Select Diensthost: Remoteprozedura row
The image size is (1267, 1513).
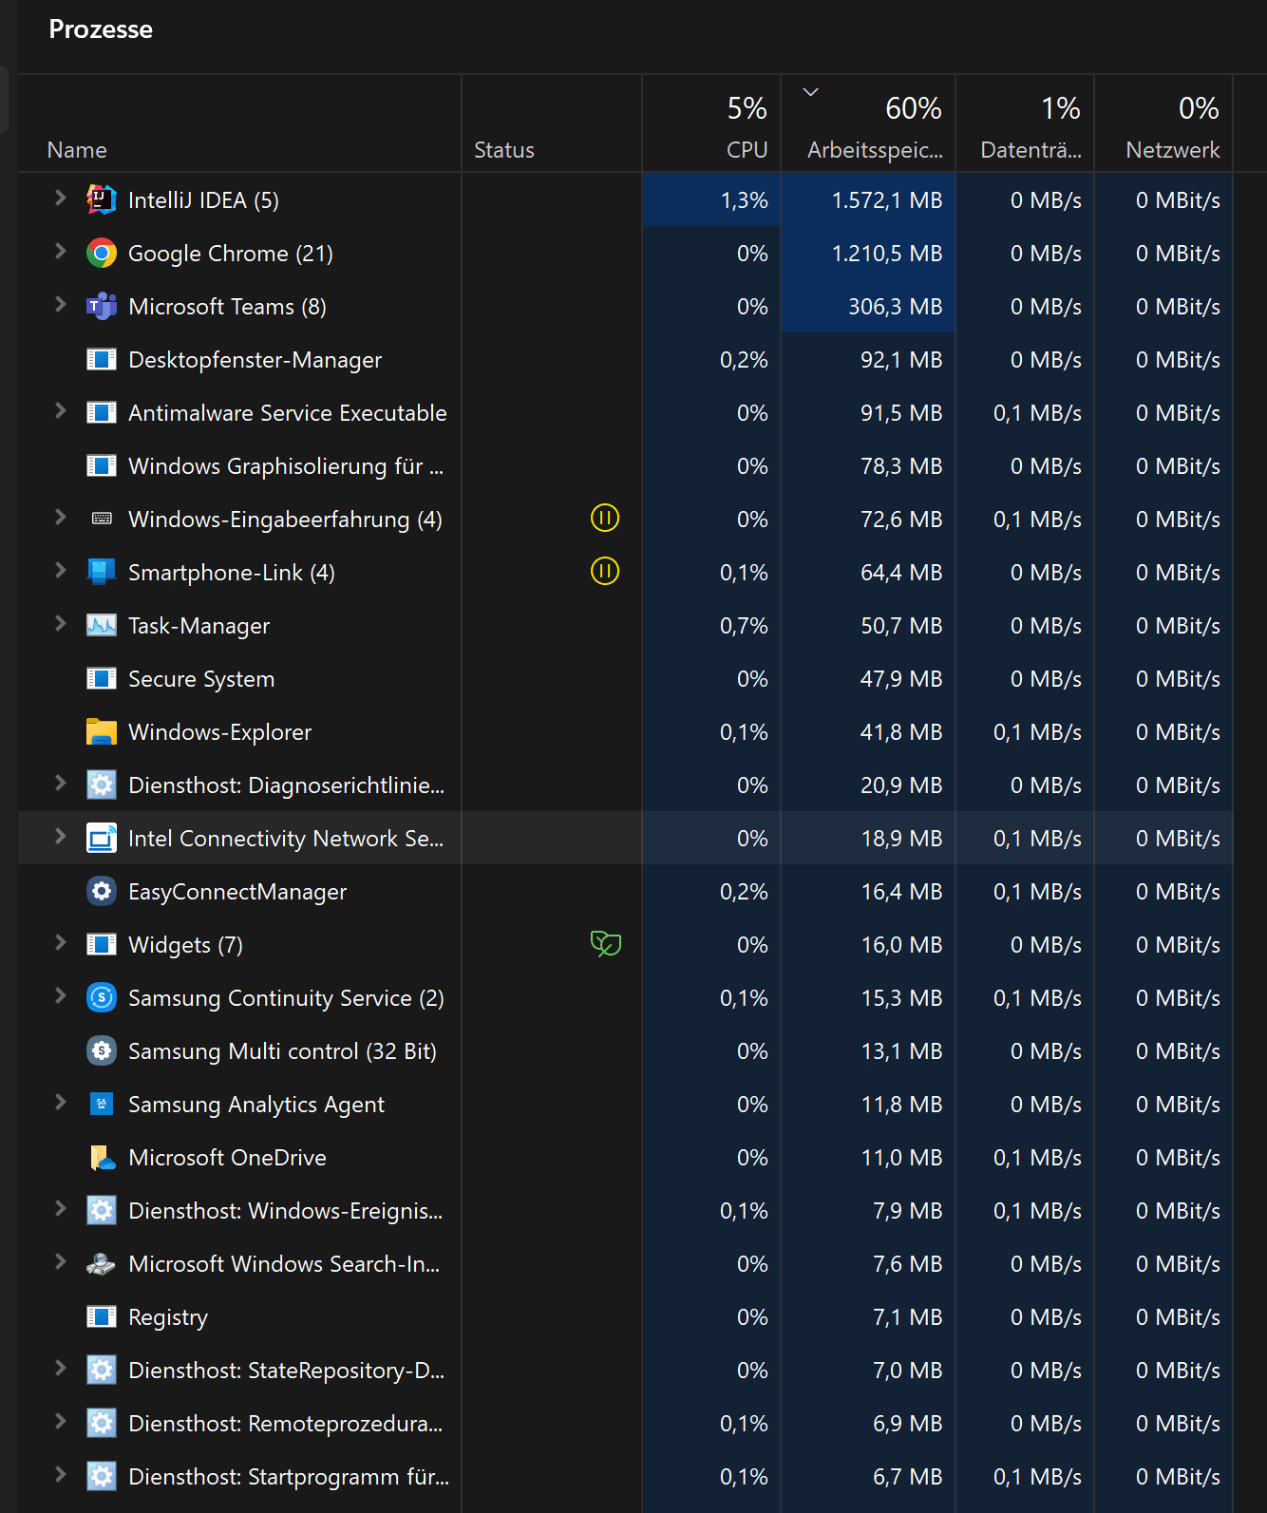[x=625, y=1423]
